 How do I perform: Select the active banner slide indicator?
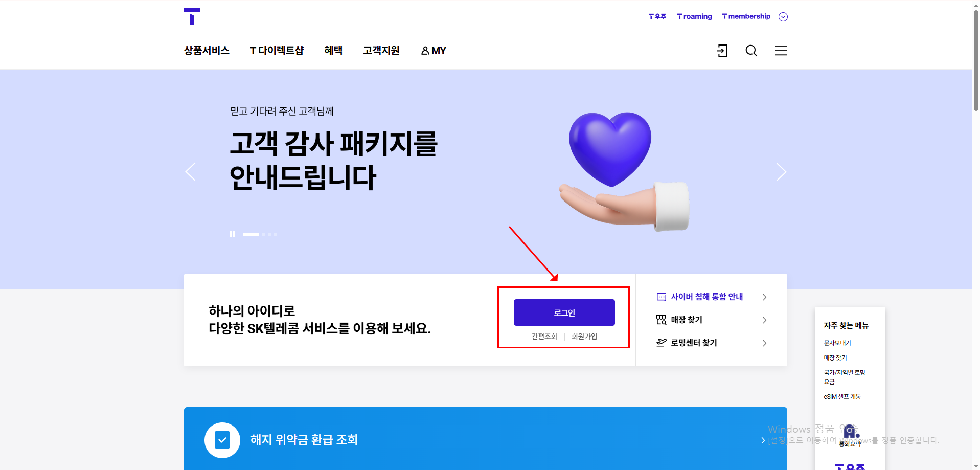click(251, 234)
